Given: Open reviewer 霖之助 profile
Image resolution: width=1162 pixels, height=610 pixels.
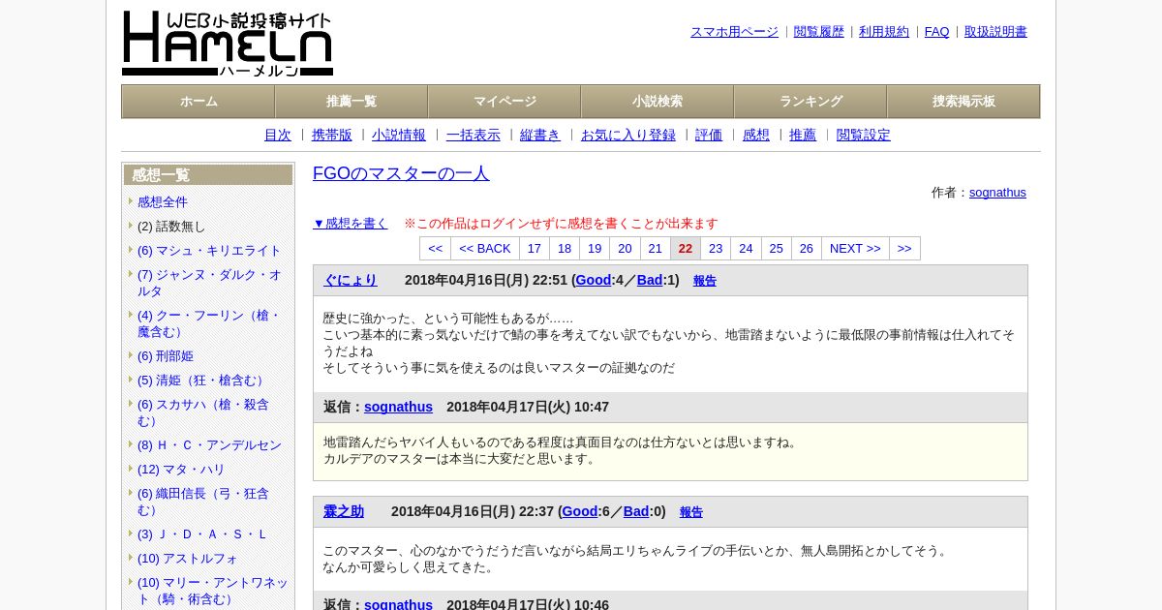Looking at the screenshot, I should (344, 511).
